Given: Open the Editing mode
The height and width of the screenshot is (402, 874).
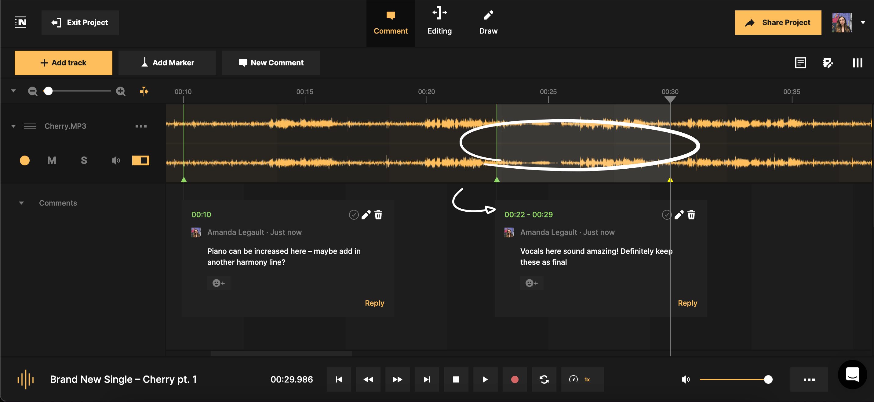Looking at the screenshot, I should tap(440, 21).
